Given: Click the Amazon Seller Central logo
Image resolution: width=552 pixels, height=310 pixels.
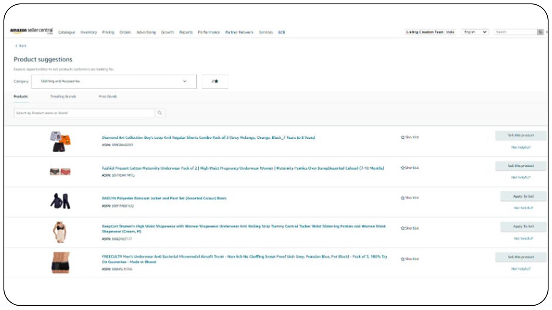Looking at the screenshot, I should [x=31, y=31].
